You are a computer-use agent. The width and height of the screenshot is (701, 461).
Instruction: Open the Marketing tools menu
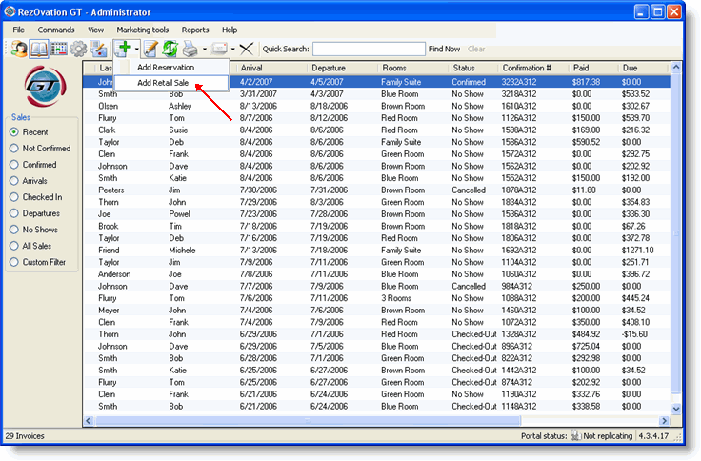pyautogui.click(x=143, y=30)
